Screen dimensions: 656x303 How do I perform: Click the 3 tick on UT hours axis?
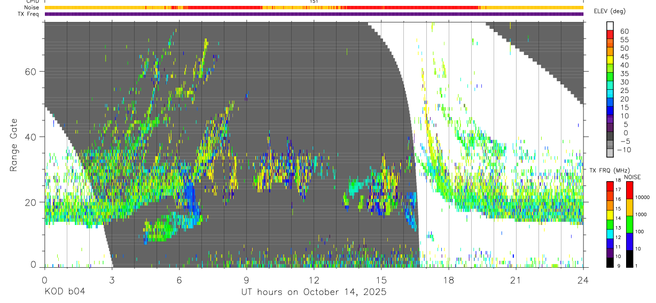(112, 280)
